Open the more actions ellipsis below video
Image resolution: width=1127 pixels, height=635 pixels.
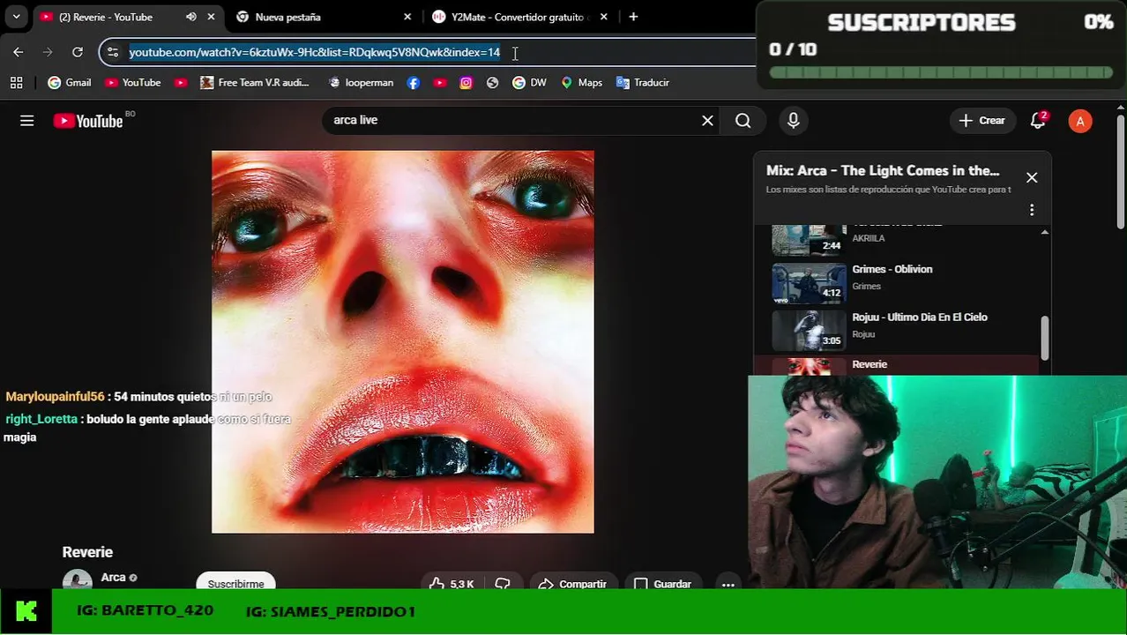click(728, 583)
